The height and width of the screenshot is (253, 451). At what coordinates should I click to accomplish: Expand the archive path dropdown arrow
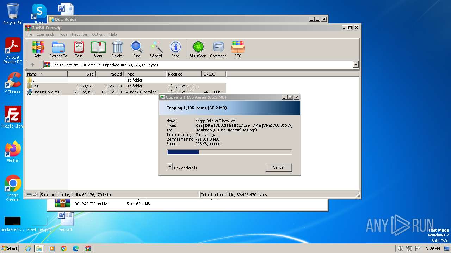pos(356,65)
